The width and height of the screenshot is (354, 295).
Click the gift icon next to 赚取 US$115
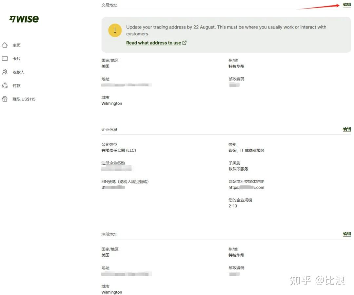(5, 99)
